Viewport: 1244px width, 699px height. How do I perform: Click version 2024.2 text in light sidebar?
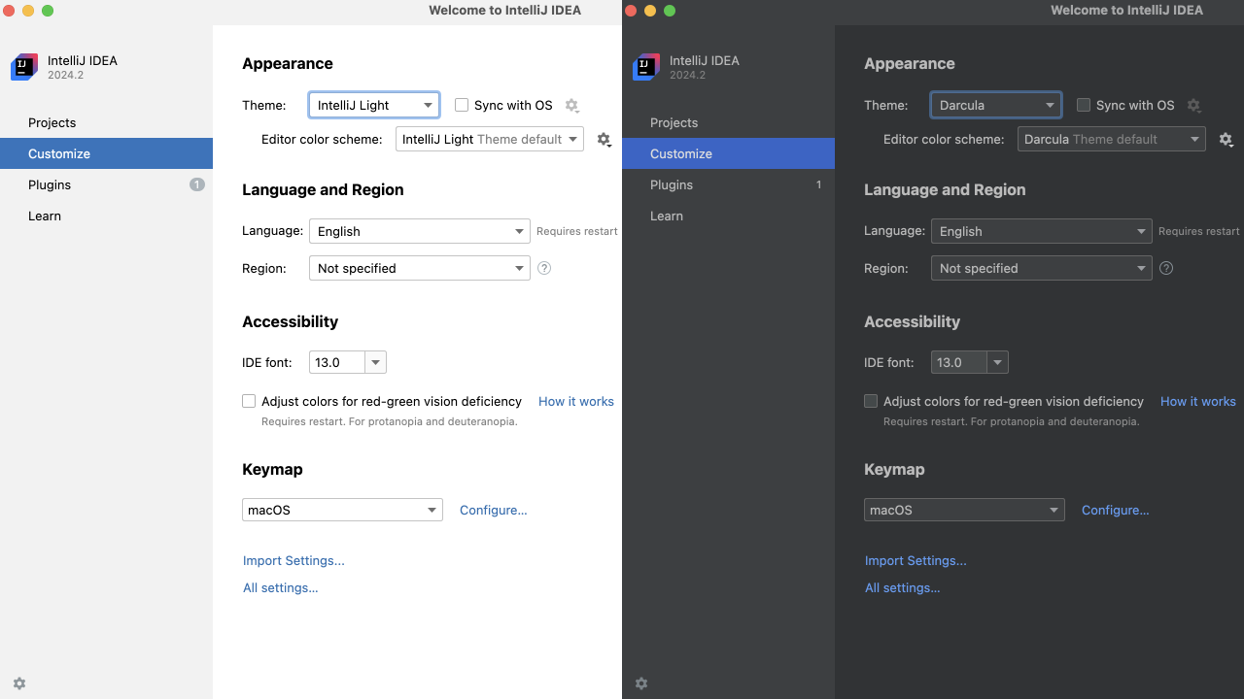click(x=65, y=75)
